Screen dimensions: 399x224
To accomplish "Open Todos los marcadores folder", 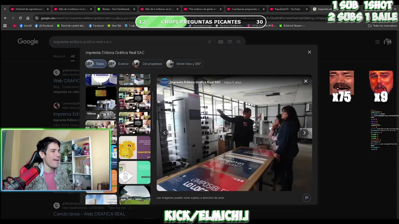I will point(382,26).
